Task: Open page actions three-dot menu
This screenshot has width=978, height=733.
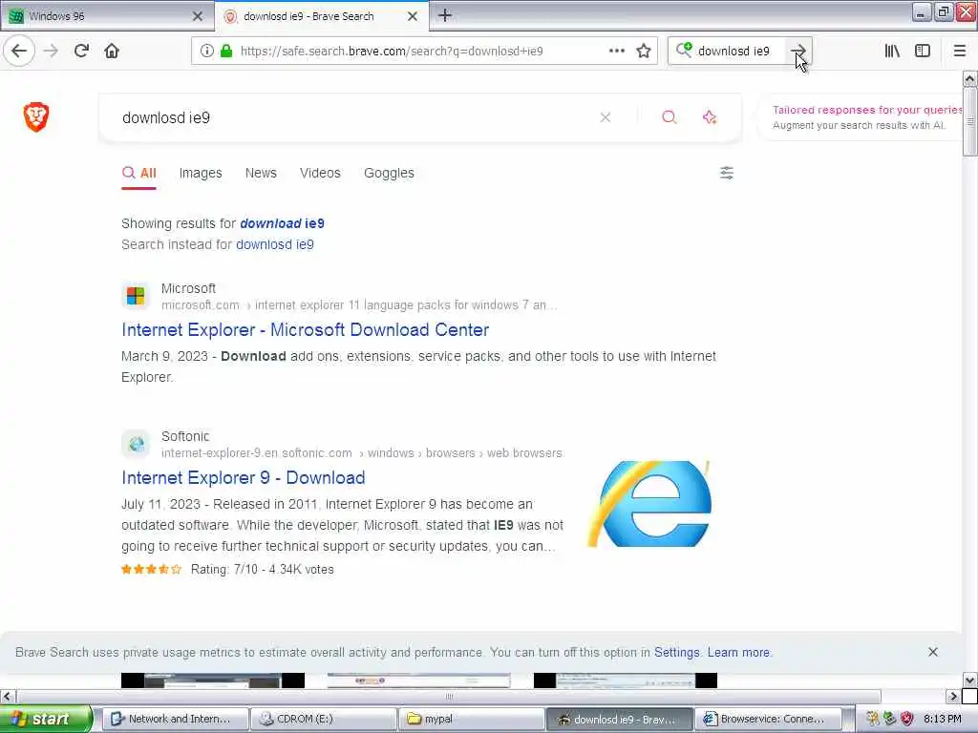Action: tap(616, 52)
